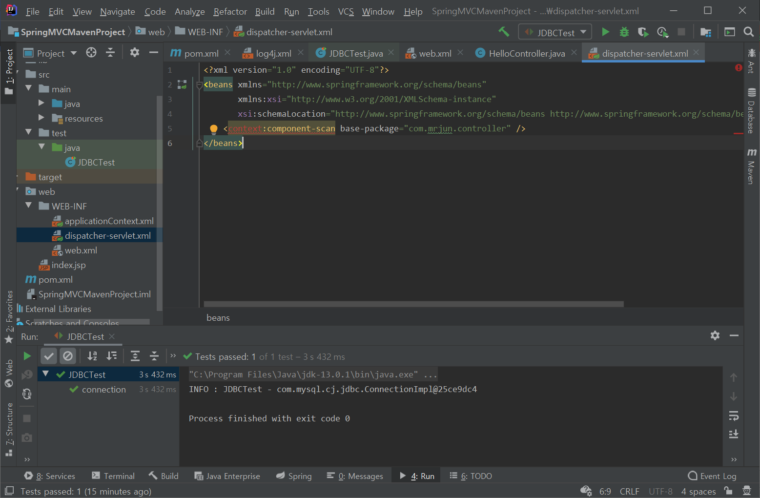Collapse the main folder
760x498 pixels.
coord(28,88)
